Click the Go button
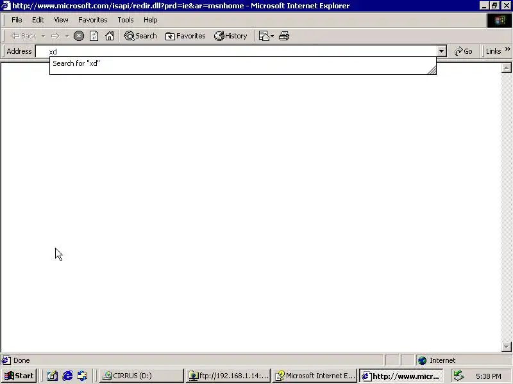Screen dimensions: 513x384 click(x=463, y=51)
